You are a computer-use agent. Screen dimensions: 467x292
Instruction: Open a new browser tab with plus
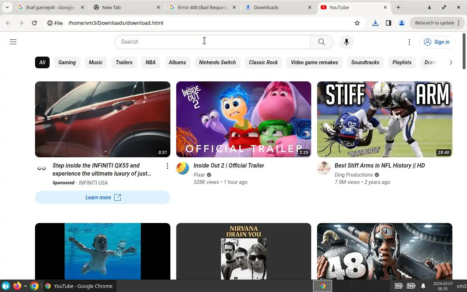[398, 7]
